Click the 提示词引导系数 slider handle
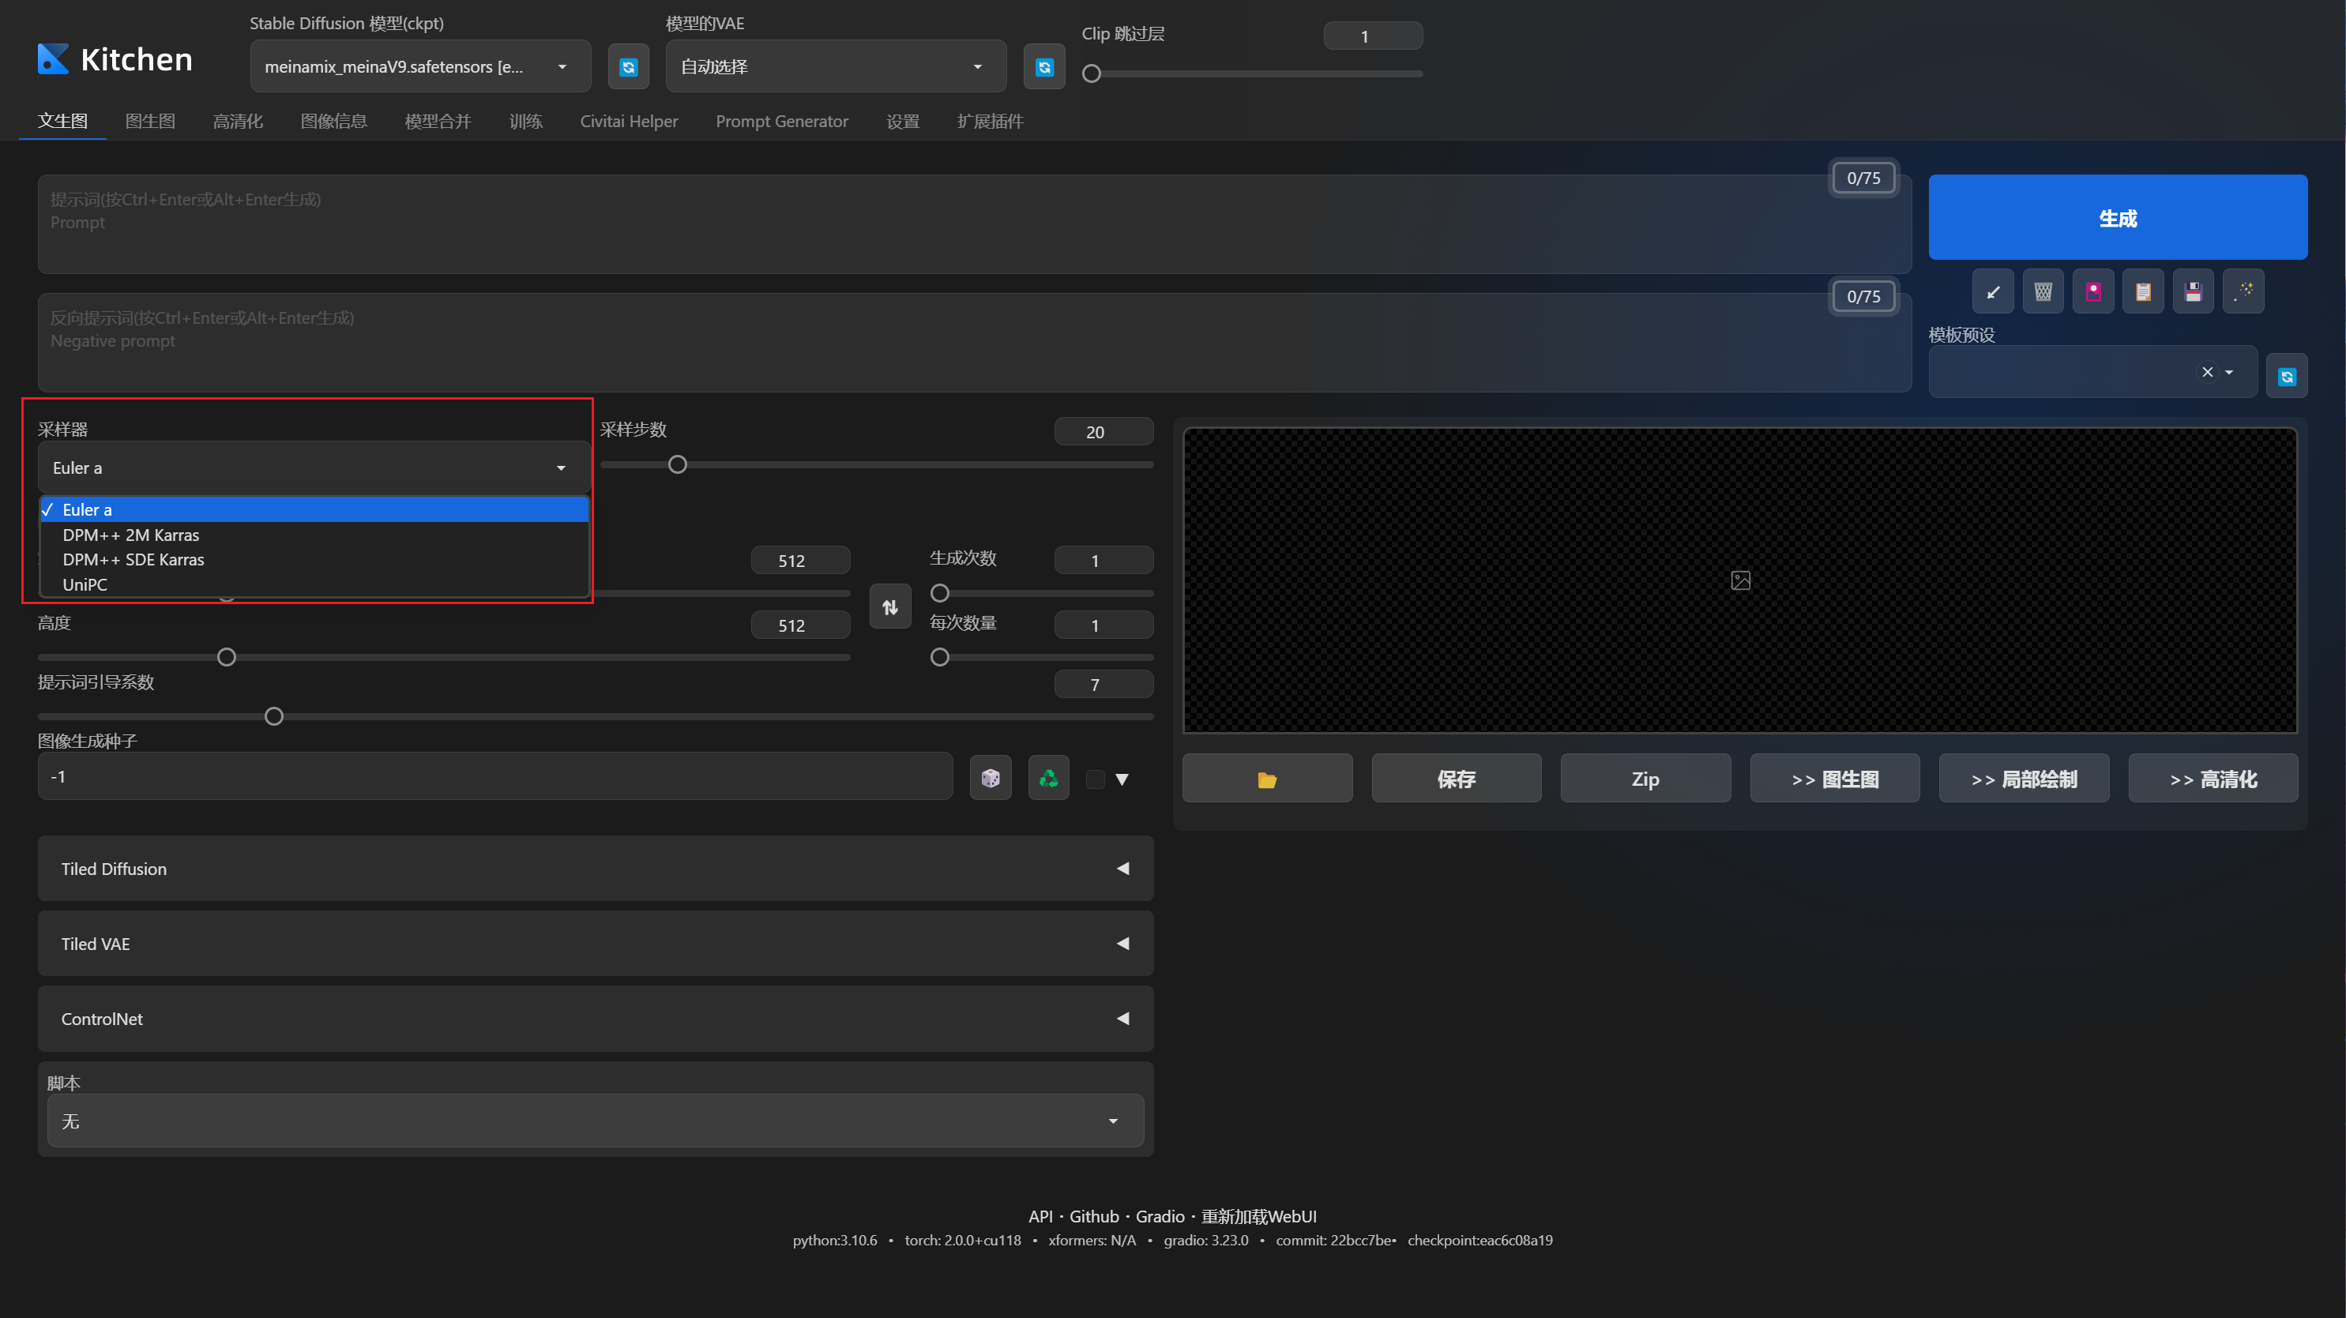This screenshot has height=1318, width=2346. tap(273, 716)
